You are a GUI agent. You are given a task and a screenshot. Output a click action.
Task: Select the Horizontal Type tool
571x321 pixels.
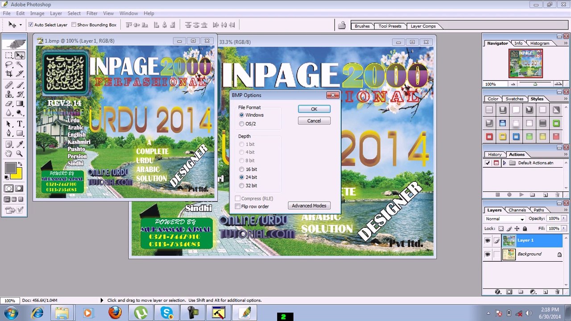(20, 124)
